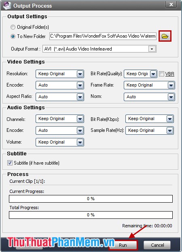Click the Current Clip [1/1] label
182x252 pixels.
(x=27, y=181)
